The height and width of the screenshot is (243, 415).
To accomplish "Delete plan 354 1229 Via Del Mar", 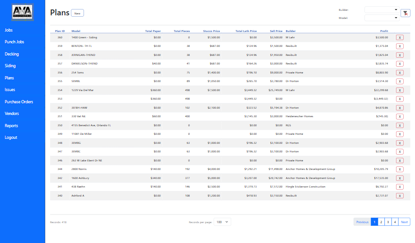I will (x=399, y=90).
